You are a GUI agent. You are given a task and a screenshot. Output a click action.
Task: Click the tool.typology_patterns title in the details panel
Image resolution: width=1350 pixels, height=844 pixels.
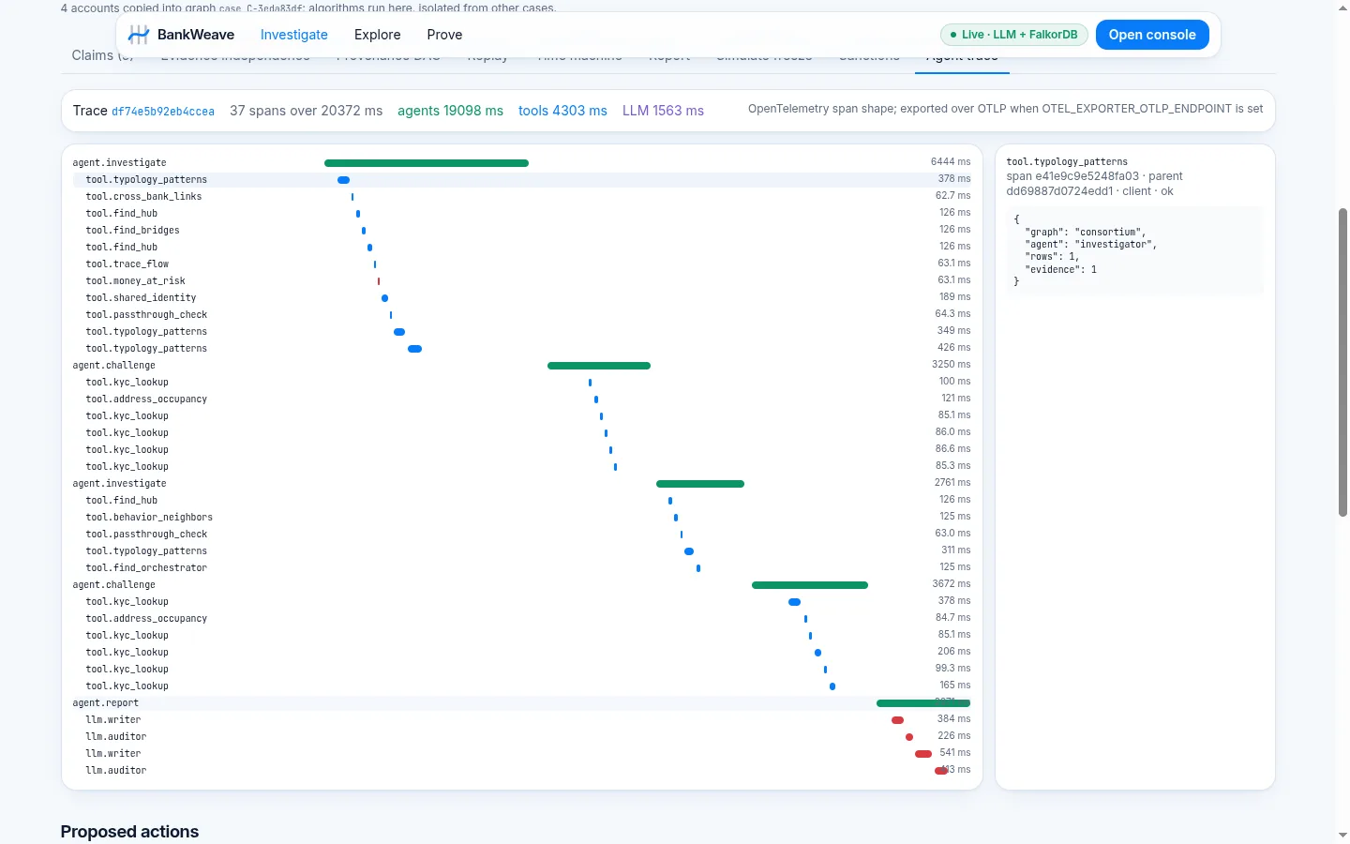(x=1067, y=162)
